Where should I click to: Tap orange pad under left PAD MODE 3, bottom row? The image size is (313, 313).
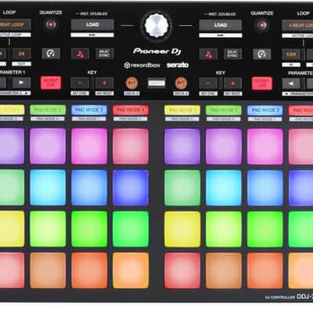[x=89, y=271]
